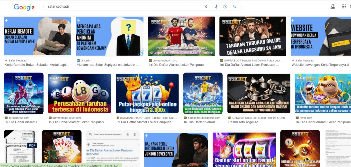
Task: Open the Mengapa Ada Pengiklan Anonim image
Action: point(109,36)
